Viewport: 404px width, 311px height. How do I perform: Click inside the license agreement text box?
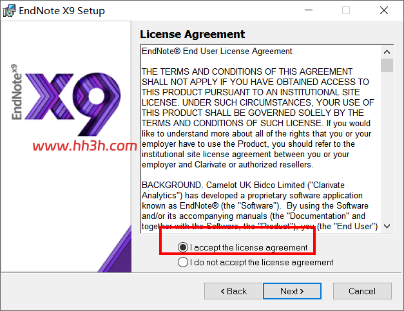(261, 139)
